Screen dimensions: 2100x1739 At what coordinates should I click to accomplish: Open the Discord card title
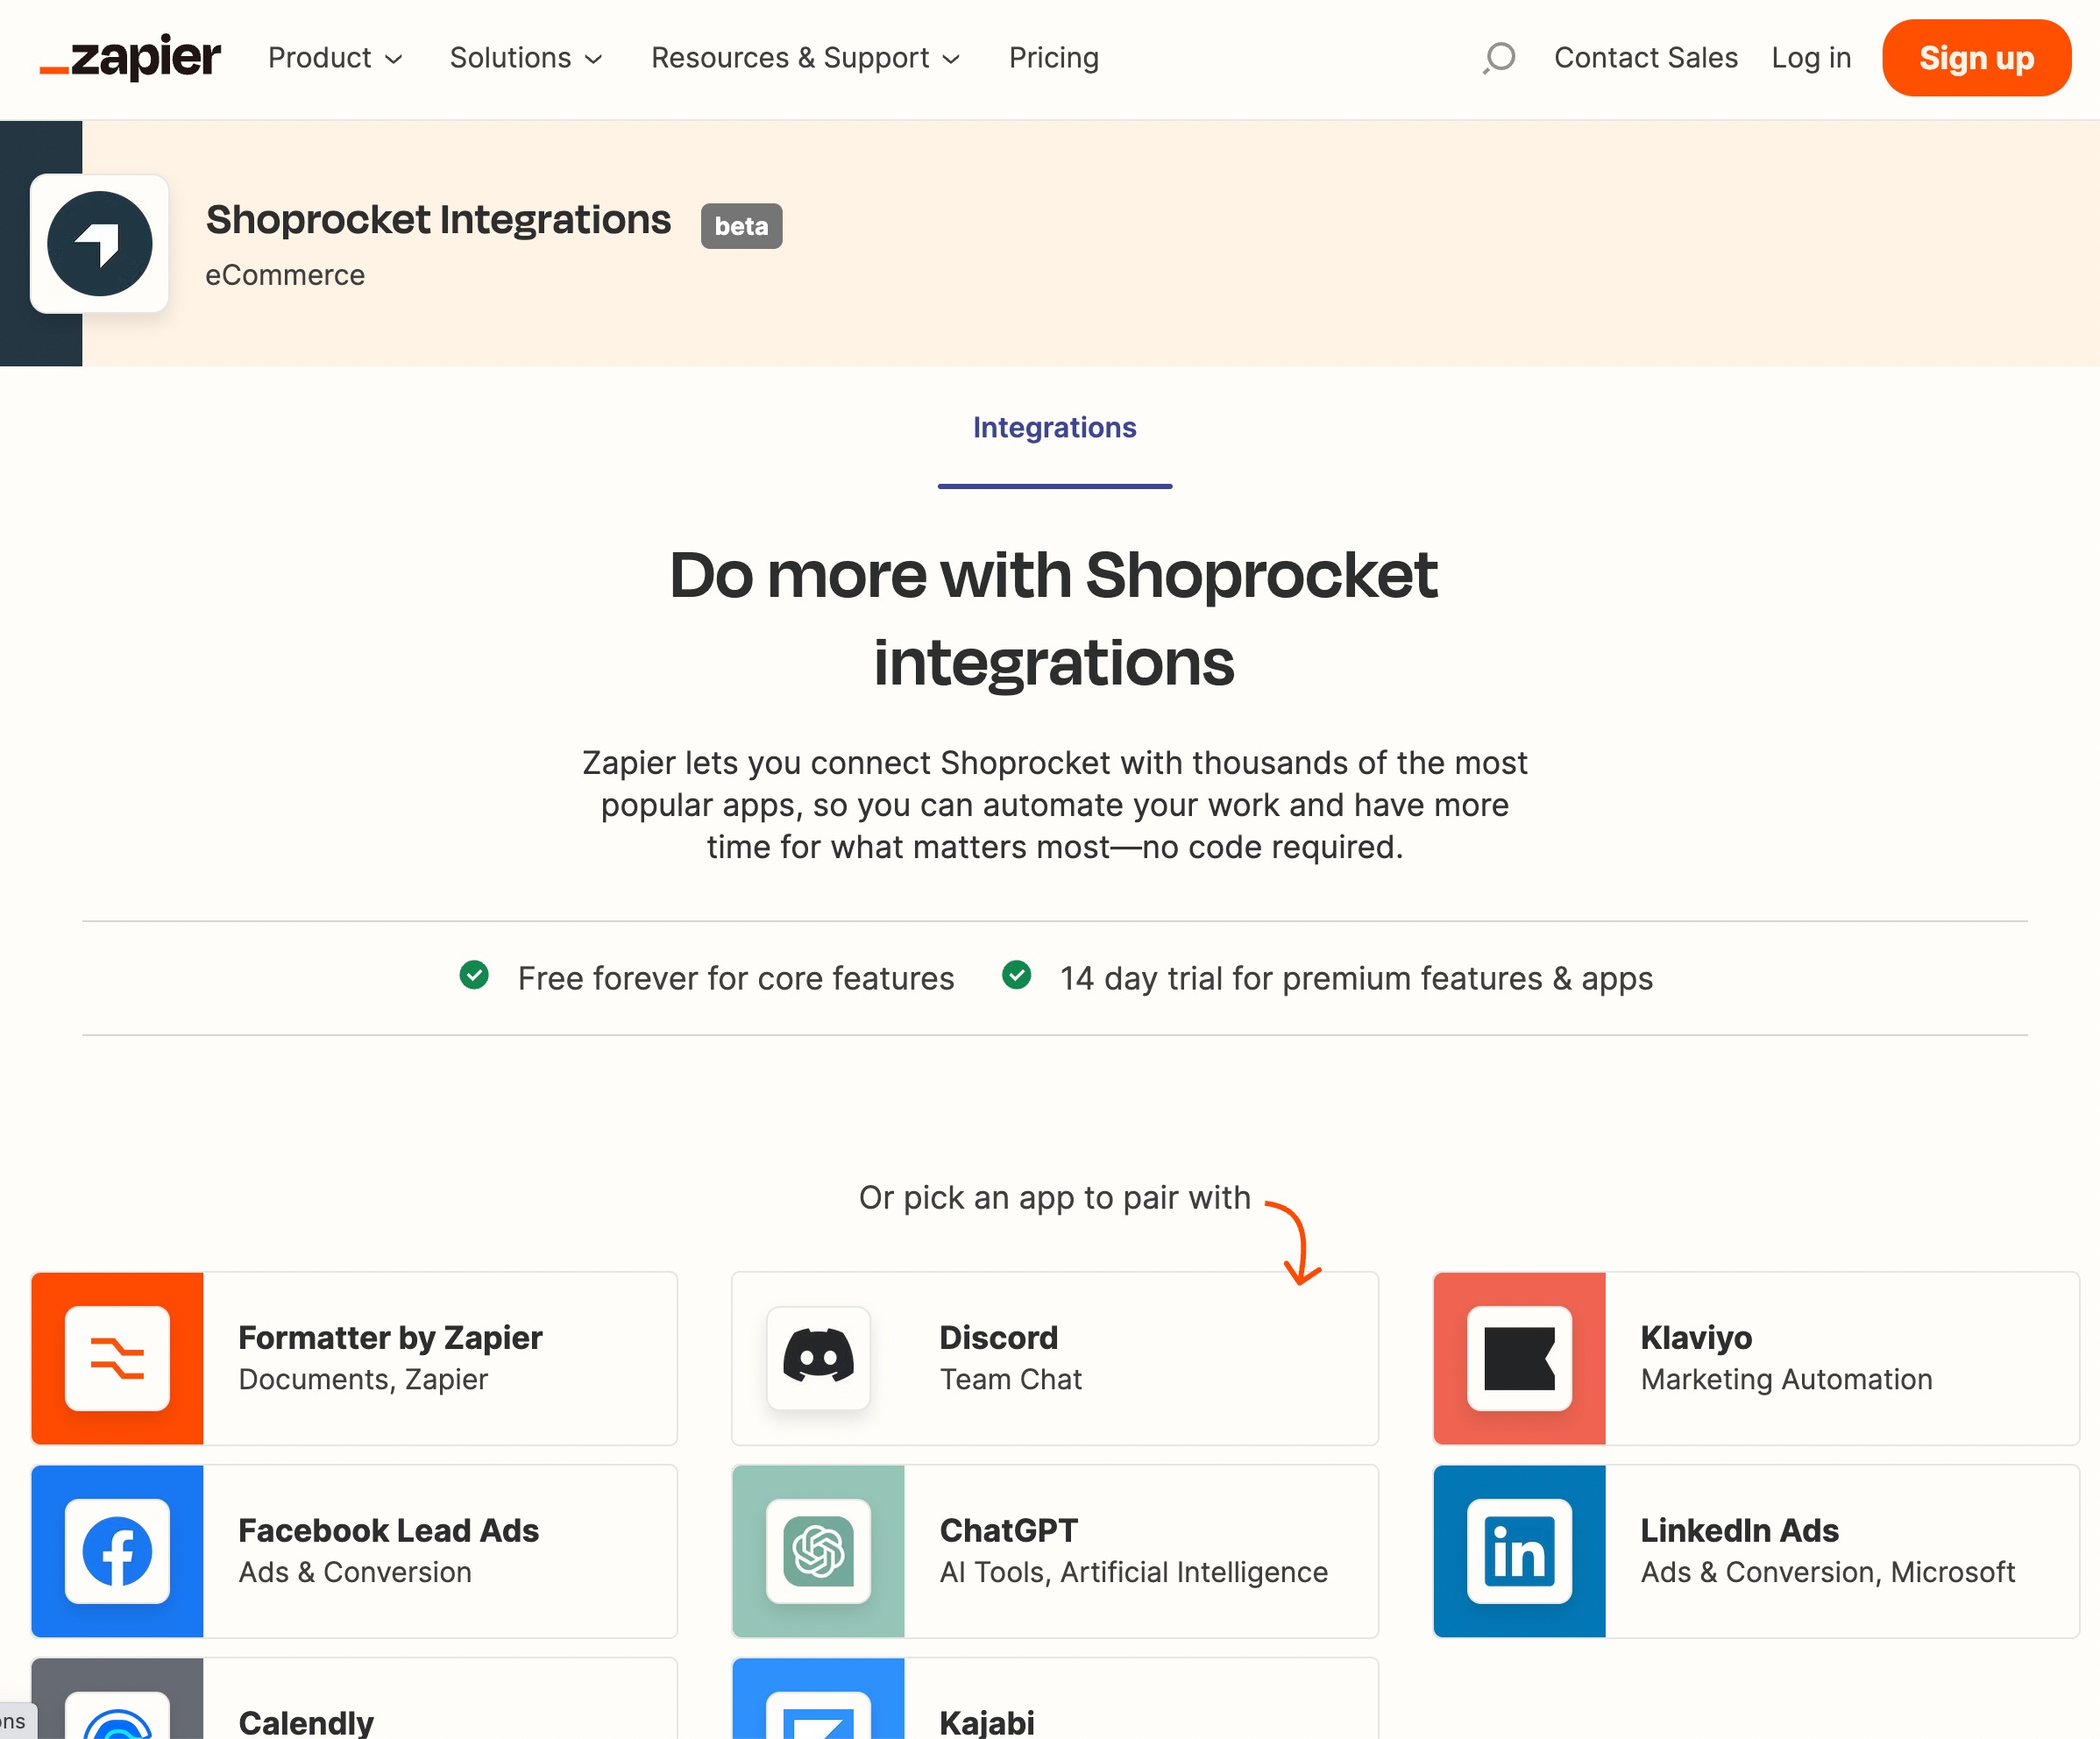(998, 1337)
